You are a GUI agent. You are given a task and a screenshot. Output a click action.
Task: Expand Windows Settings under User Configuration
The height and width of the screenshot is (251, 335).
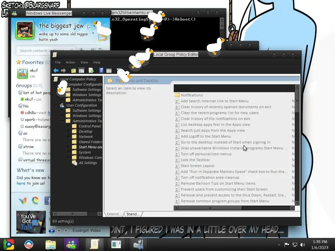click(x=62, y=116)
